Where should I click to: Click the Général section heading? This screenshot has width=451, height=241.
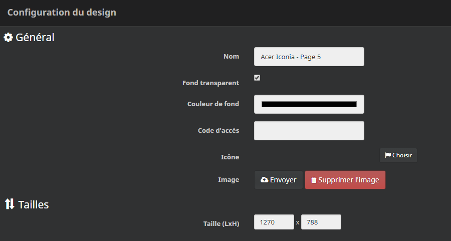click(x=35, y=38)
